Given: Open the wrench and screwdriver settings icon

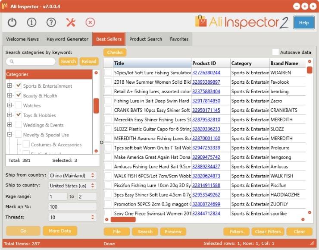Looking at the screenshot, I should point(71,22).
